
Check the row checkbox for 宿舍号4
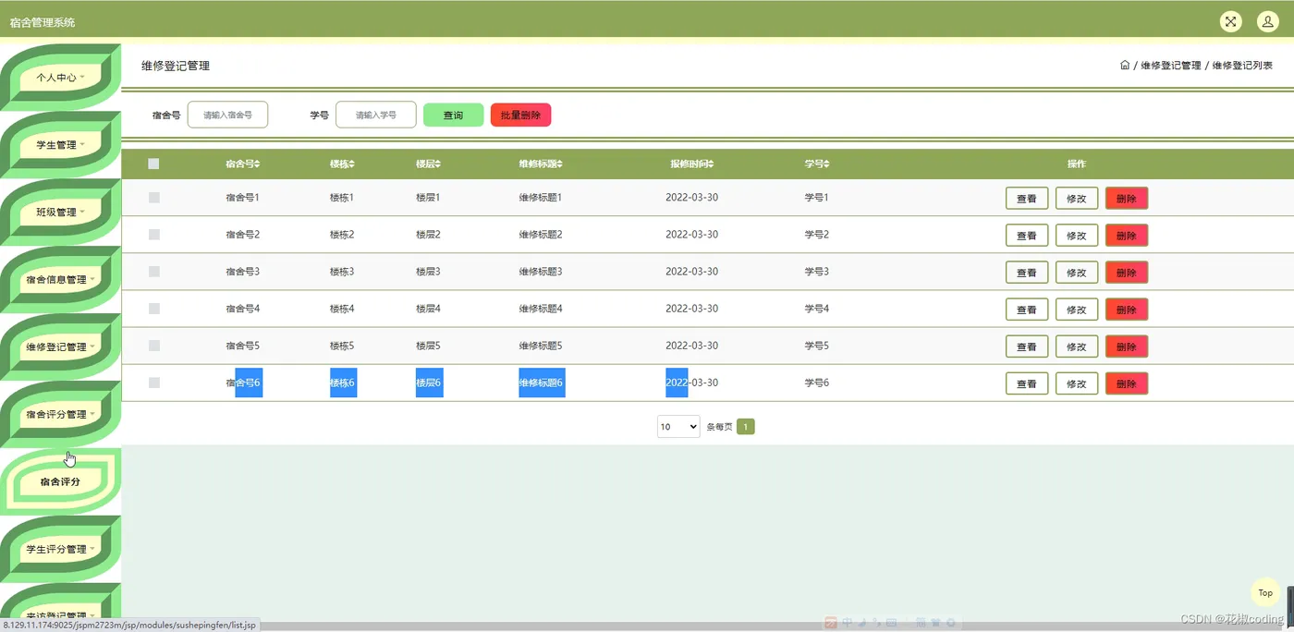153,309
